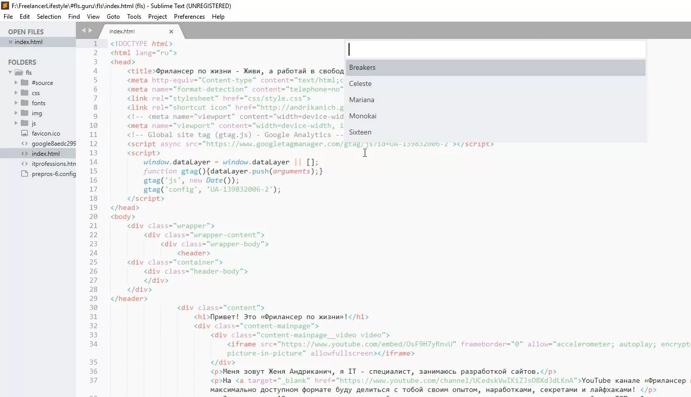Select the js folder name

click(34, 123)
